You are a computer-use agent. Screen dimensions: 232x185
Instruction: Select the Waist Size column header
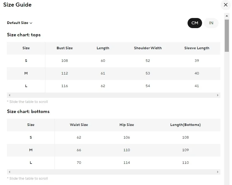tap(79, 125)
